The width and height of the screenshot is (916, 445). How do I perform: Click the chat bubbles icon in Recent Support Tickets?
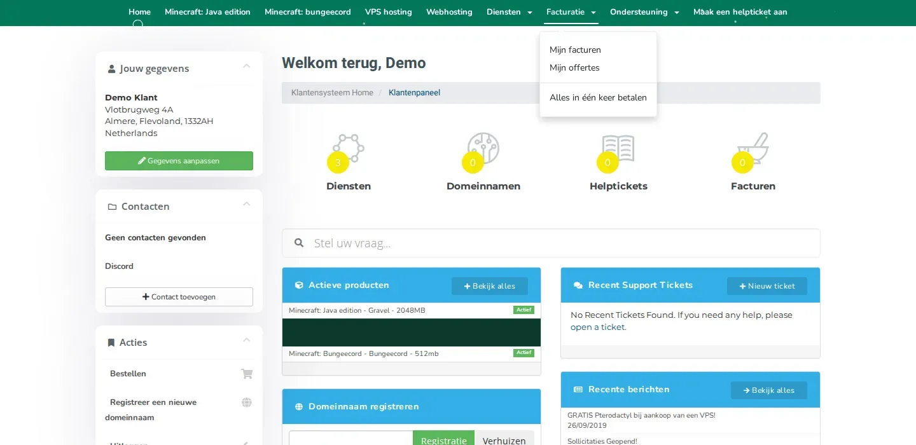point(578,285)
